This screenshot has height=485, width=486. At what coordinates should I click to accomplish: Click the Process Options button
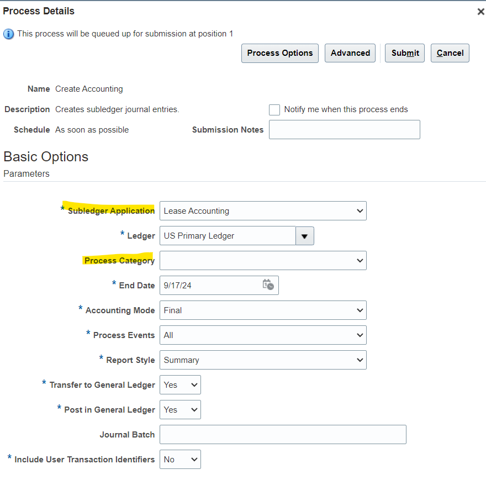point(279,53)
